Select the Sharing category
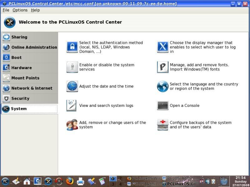 tap(30, 37)
